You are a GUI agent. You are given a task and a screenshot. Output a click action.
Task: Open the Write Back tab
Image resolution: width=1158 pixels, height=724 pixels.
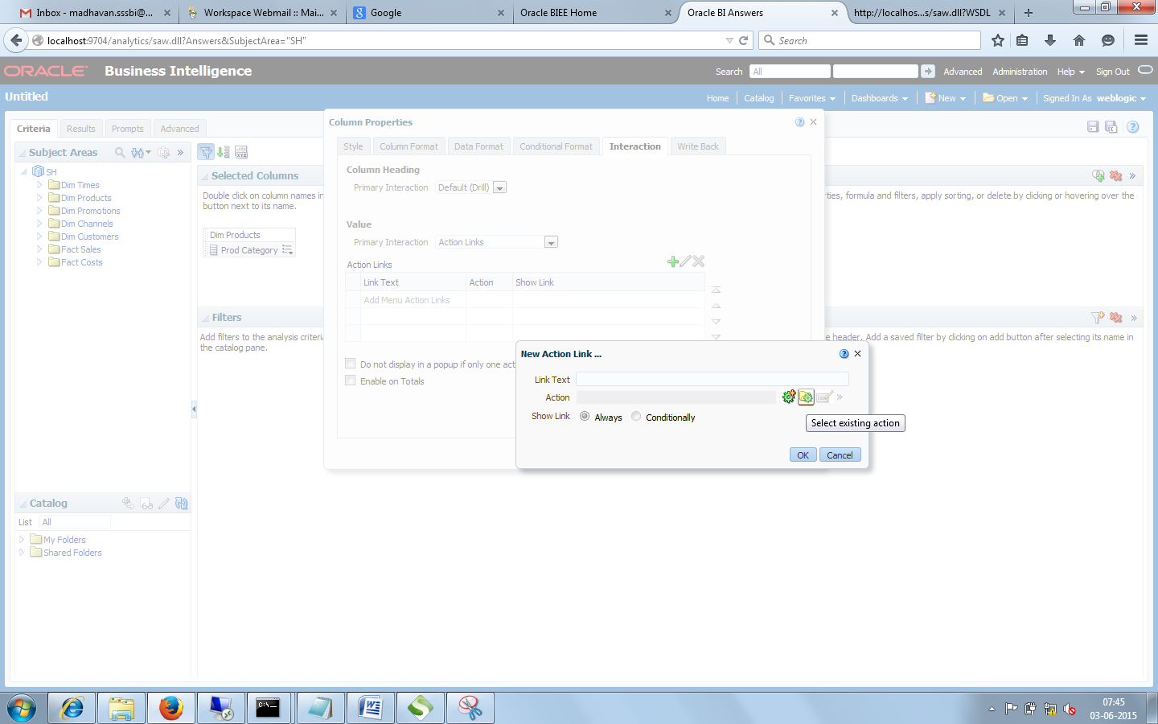point(698,146)
